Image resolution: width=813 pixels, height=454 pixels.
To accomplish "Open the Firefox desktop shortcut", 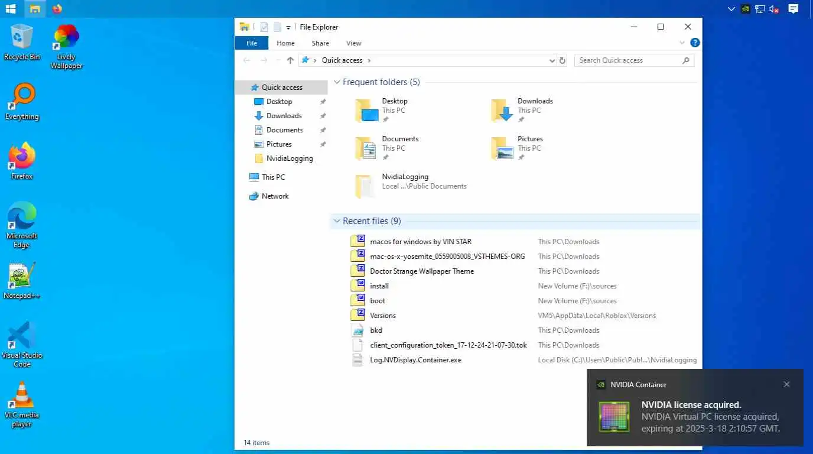I will coord(22,161).
